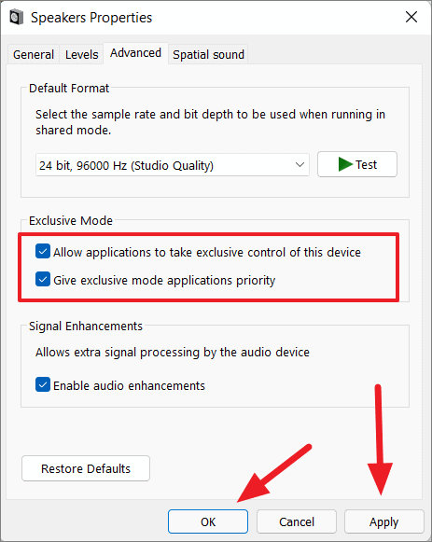Click the green play triangle on Test
This screenshot has width=432, height=542.
coord(345,164)
